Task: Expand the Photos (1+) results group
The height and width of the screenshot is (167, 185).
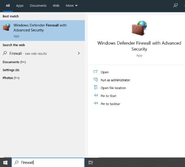Action: (11, 78)
